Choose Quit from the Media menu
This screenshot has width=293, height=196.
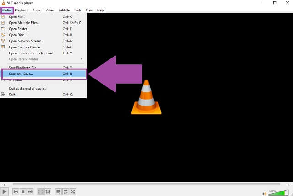point(43,95)
